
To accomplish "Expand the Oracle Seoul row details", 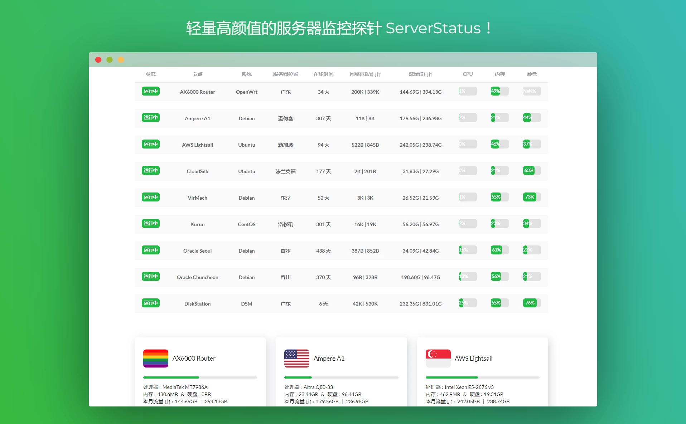I will click(341, 251).
